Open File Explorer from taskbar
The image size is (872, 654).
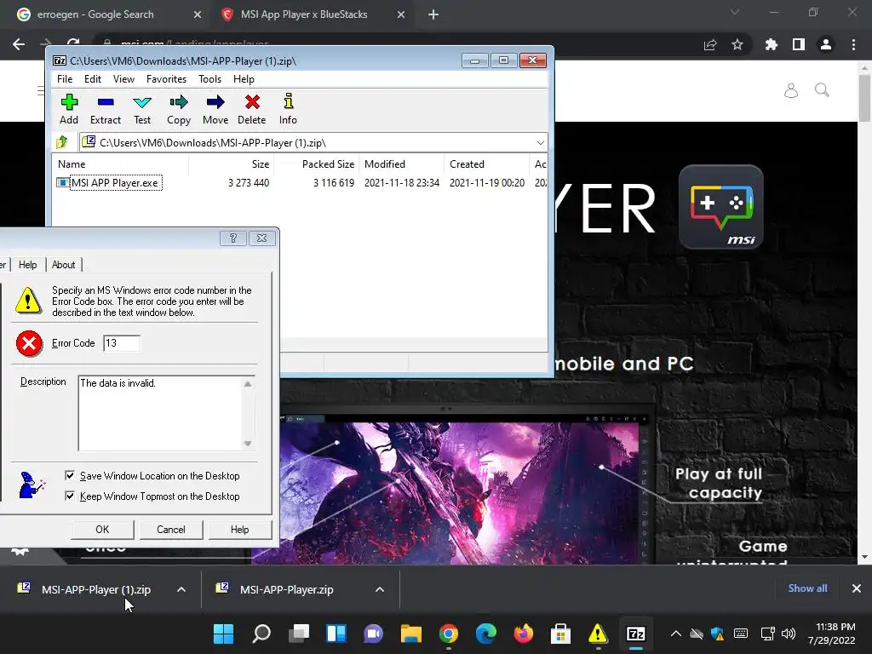pyautogui.click(x=411, y=634)
